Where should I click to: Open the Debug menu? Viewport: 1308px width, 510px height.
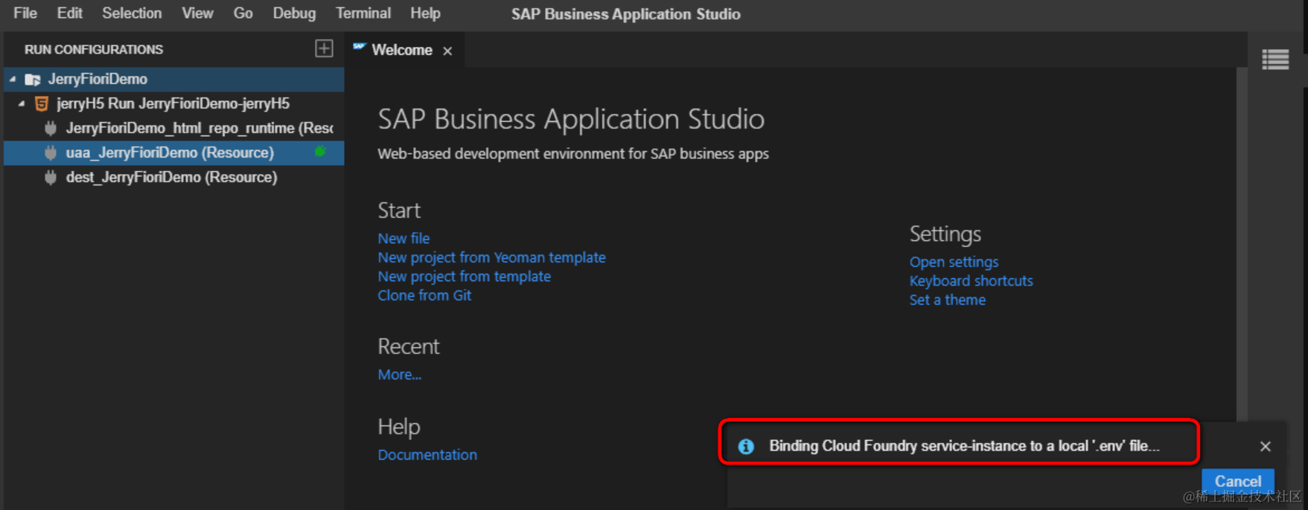293,13
